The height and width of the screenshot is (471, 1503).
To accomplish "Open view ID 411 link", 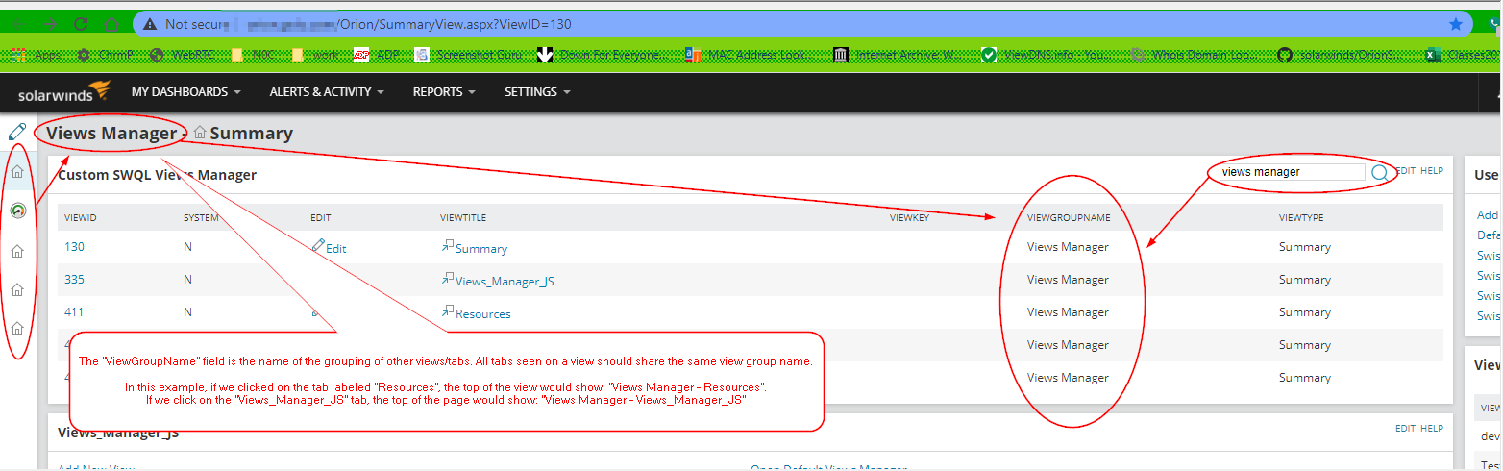I will [x=74, y=312].
